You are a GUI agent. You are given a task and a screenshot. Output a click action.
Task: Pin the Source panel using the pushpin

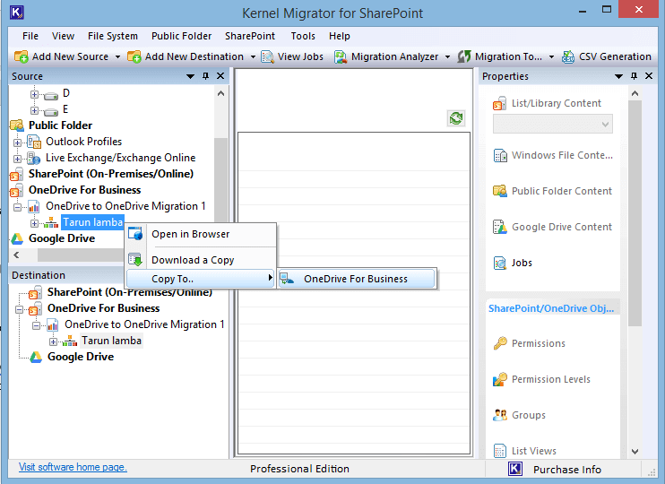206,76
